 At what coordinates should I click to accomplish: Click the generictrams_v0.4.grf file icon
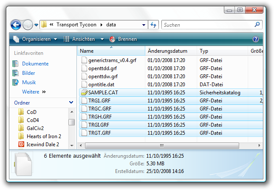tap(84, 60)
